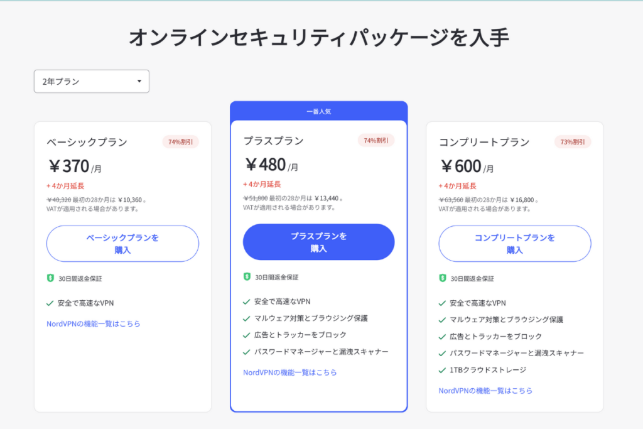The image size is (643, 429).
Task: Click the ベーシックプランを購入 button
Action: tap(122, 244)
